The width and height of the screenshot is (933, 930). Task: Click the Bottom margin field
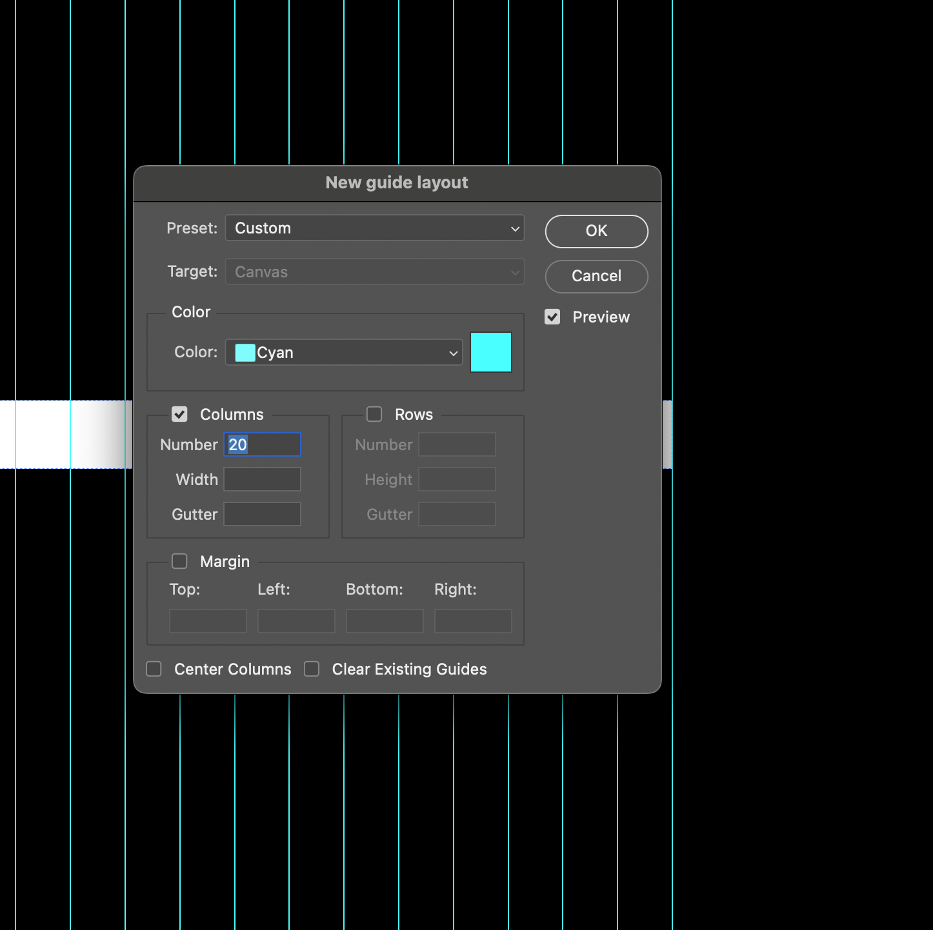click(x=384, y=620)
